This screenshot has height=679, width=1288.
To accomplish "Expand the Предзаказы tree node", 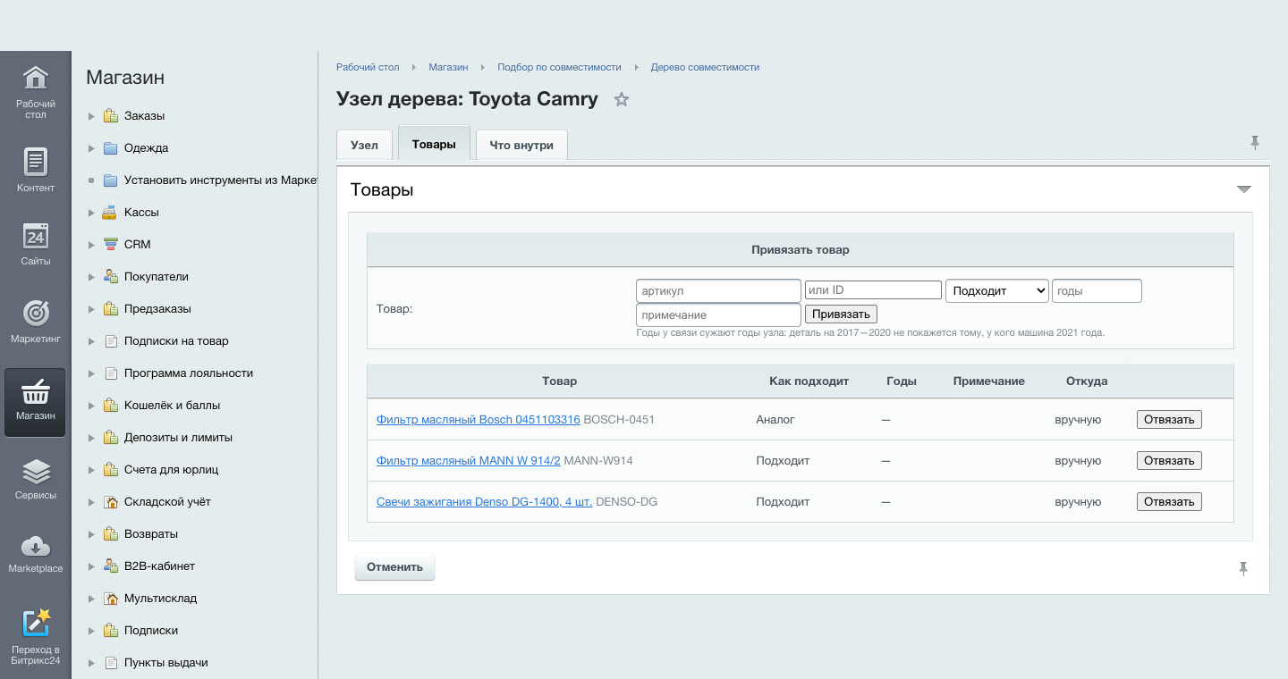I will (x=91, y=309).
